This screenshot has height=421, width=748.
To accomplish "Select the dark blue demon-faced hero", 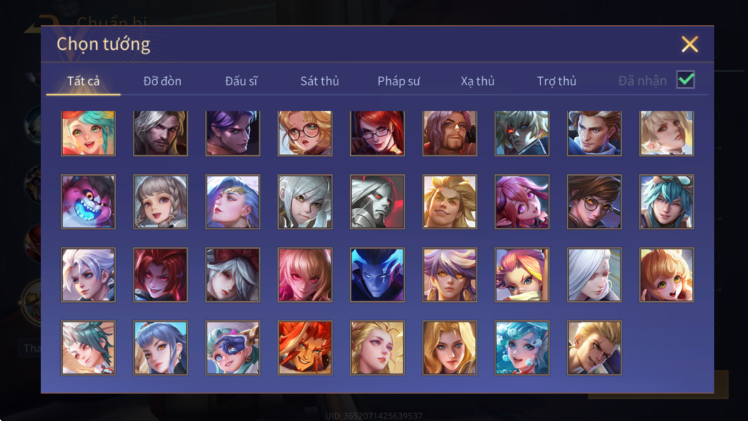I will (378, 274).
